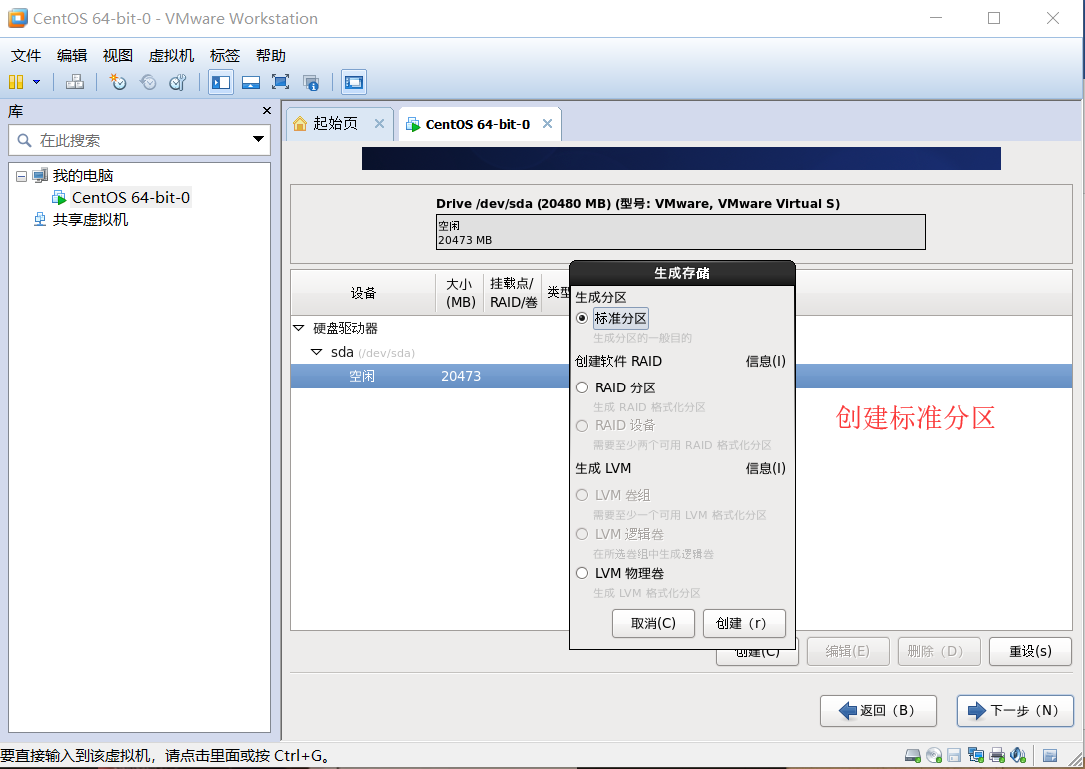Click the 挂载点/RAID/卷 column header
This screenshot has width=1085, height=769.
pyautogui.click(x=513, y=293)
